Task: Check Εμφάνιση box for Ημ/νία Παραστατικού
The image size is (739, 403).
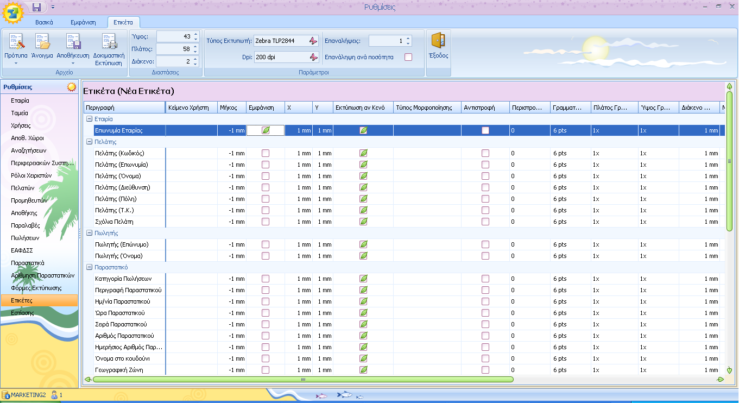Action: point(266,301)
